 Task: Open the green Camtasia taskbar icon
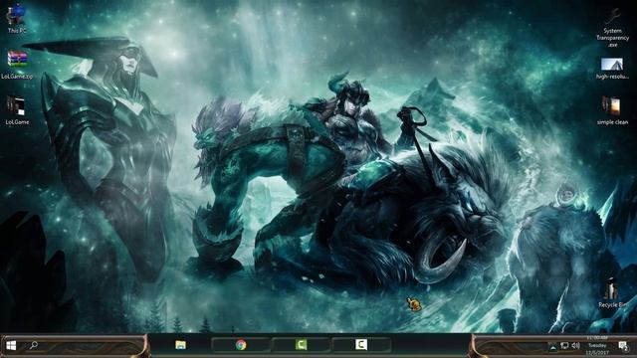pos(301,345)
